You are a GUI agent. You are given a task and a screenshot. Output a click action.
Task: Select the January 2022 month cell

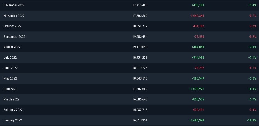[x=13, y=120]
